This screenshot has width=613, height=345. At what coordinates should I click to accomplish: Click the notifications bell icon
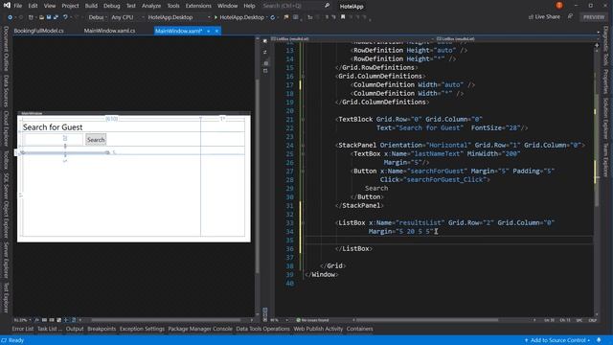(599, 340)
